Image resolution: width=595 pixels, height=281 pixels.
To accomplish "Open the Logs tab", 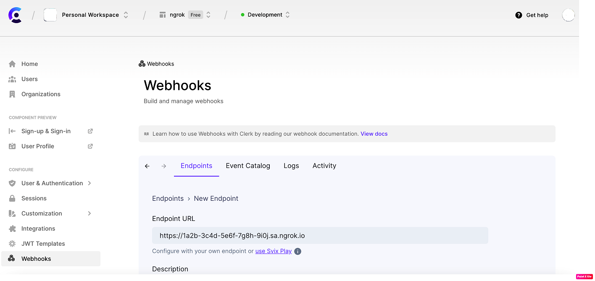I will [291, 165].
